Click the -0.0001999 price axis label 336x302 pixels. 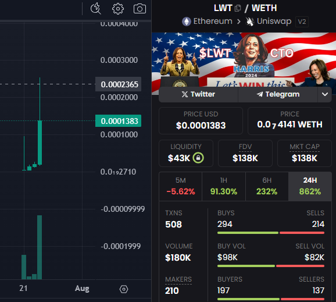coord(121,246)
